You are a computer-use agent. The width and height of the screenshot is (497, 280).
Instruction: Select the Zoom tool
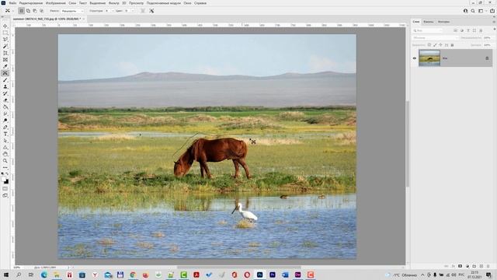coord(5,161)
